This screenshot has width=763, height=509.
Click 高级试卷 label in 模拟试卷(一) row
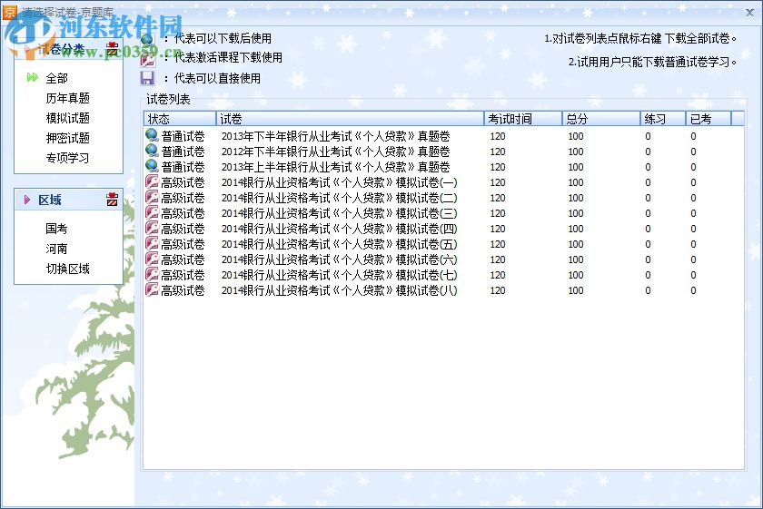[183, 182]
